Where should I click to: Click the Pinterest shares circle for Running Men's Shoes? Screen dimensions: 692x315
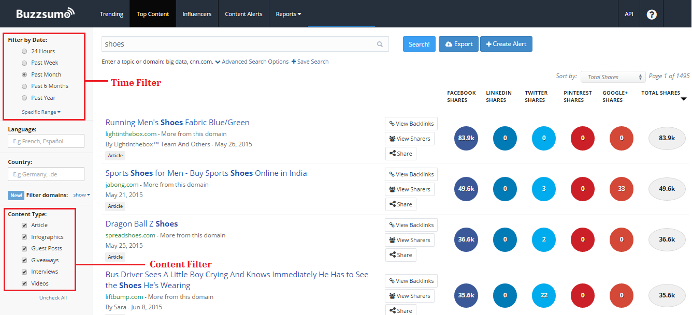(583, 138)
